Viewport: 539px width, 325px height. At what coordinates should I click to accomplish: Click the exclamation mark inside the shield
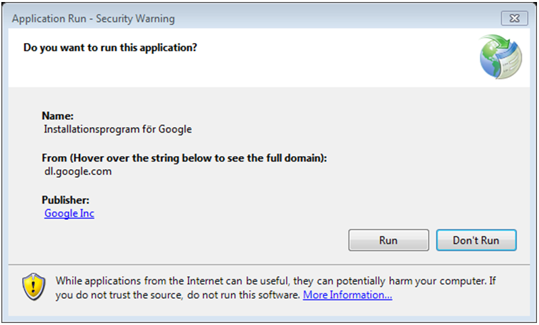[34, 286]
